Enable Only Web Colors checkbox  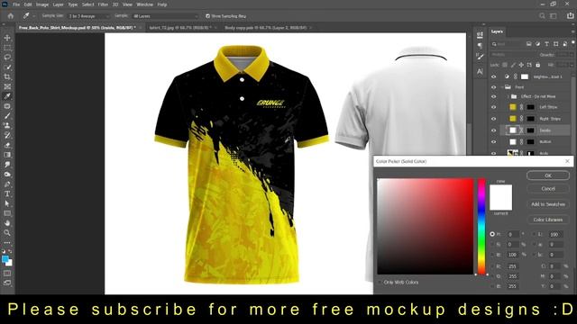[380, 282]
